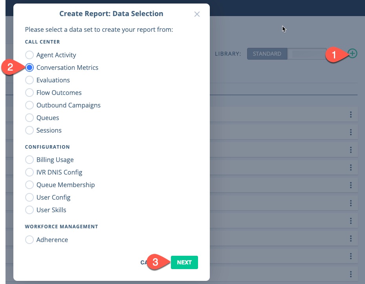Close the Create Report dialog with the X
Image resolution: width=365 pixels, height=284 pixels.
click(197, 14)
